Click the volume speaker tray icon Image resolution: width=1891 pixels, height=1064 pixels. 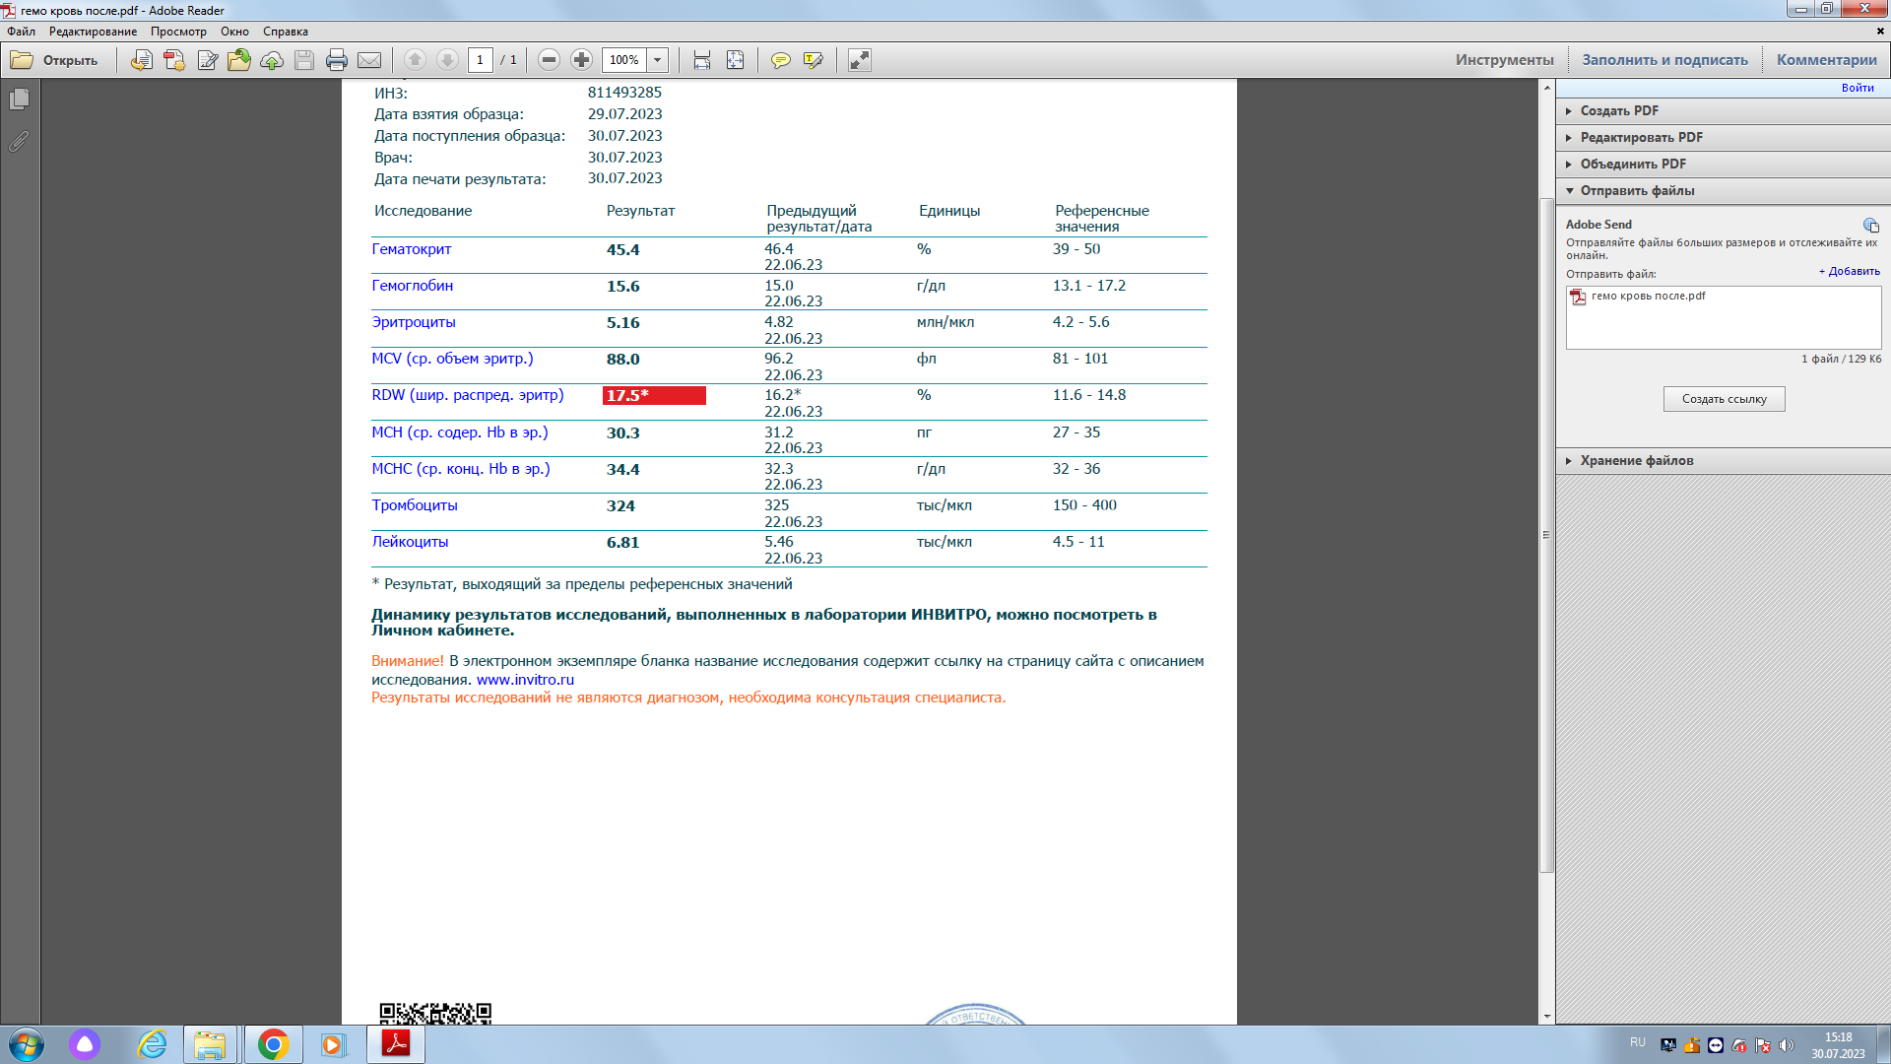click(1787, 1045)
